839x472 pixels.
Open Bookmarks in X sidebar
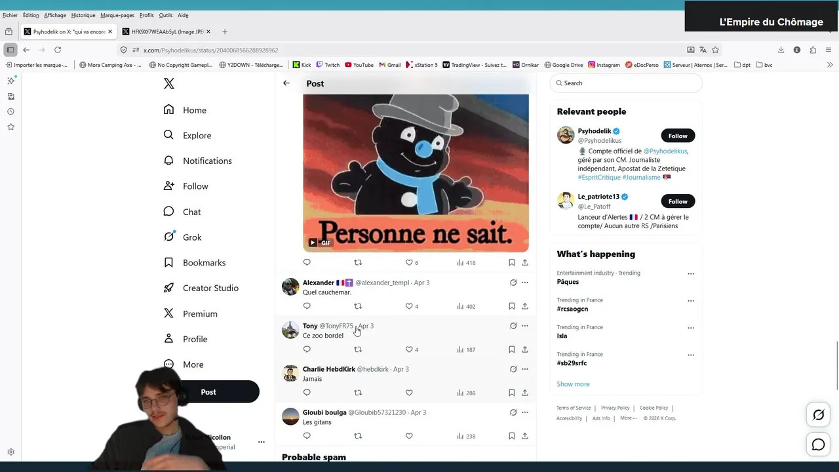[x=195, y=262]
